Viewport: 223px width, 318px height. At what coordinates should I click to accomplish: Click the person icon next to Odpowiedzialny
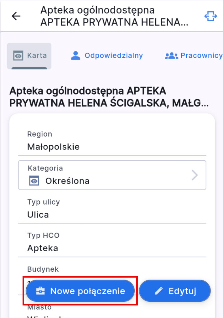click(x=75, y=55)
